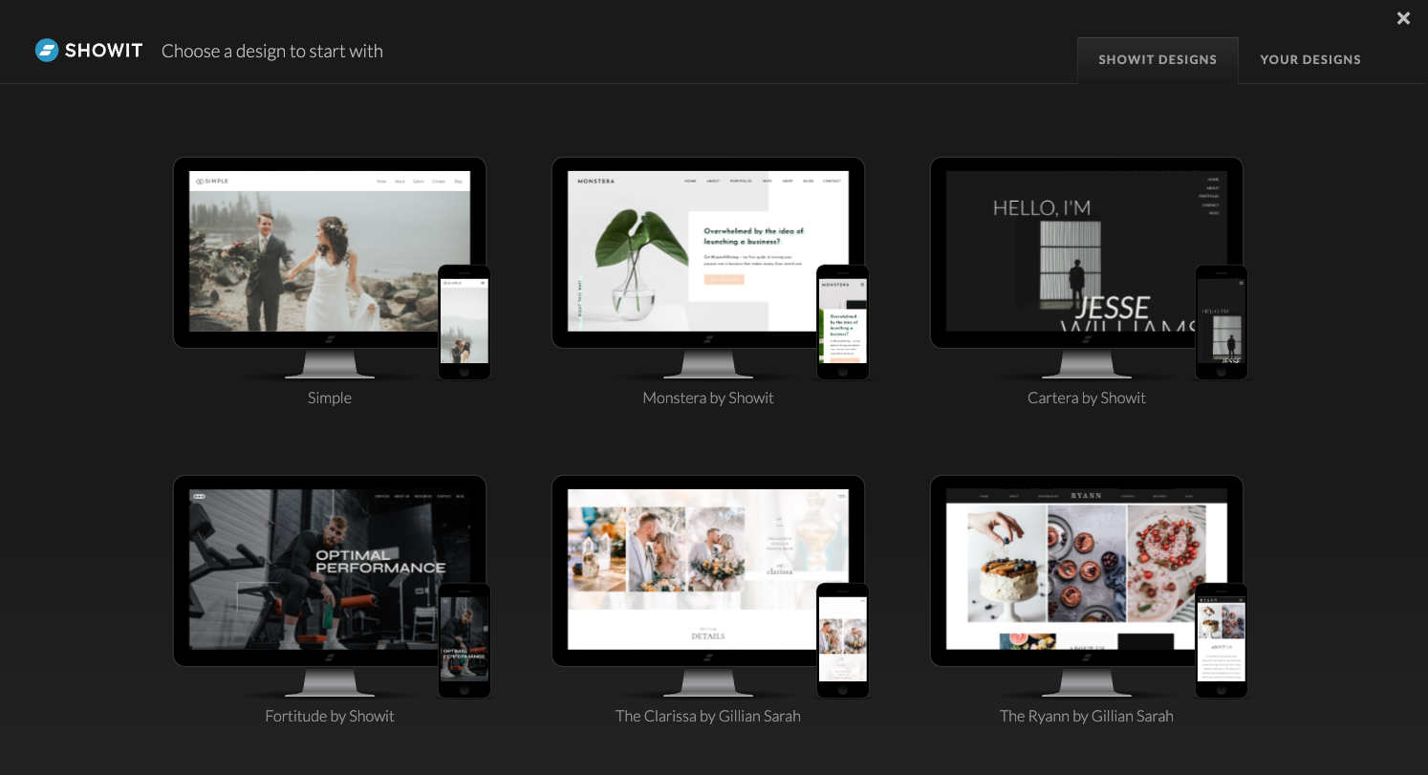Select the SHOWIT DESIGNS tab

point(1158,59)
